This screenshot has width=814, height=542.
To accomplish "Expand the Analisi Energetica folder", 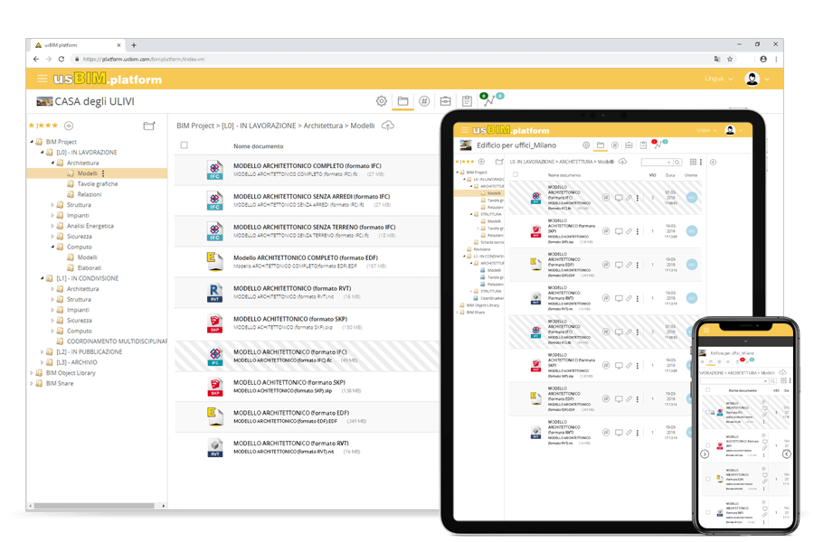I will (x=53, y=226).
